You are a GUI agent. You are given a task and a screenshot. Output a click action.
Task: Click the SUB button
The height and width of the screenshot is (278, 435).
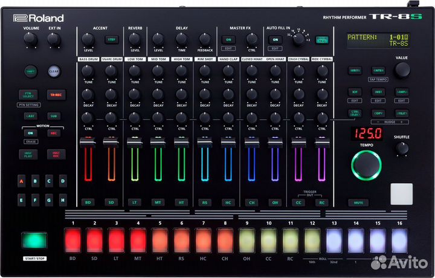pyautogui.click(x=54, y=116)
